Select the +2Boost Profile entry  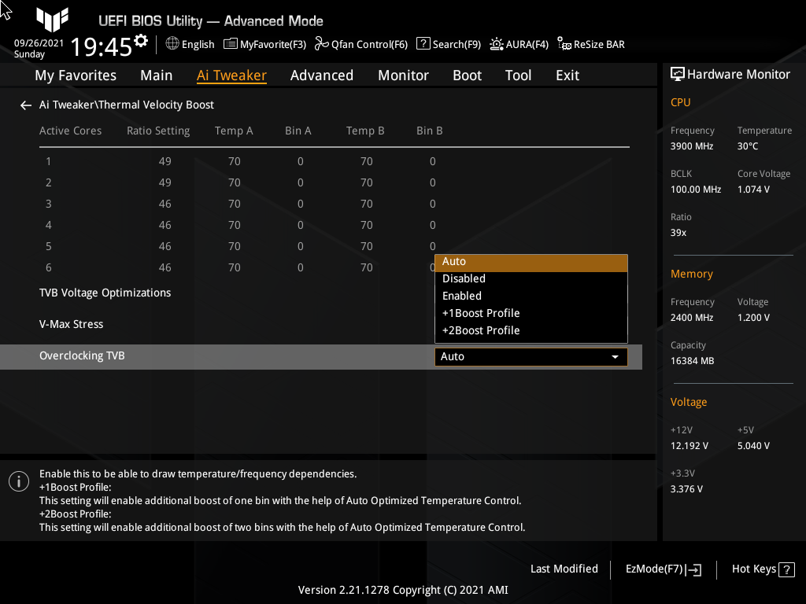(481, 330)
